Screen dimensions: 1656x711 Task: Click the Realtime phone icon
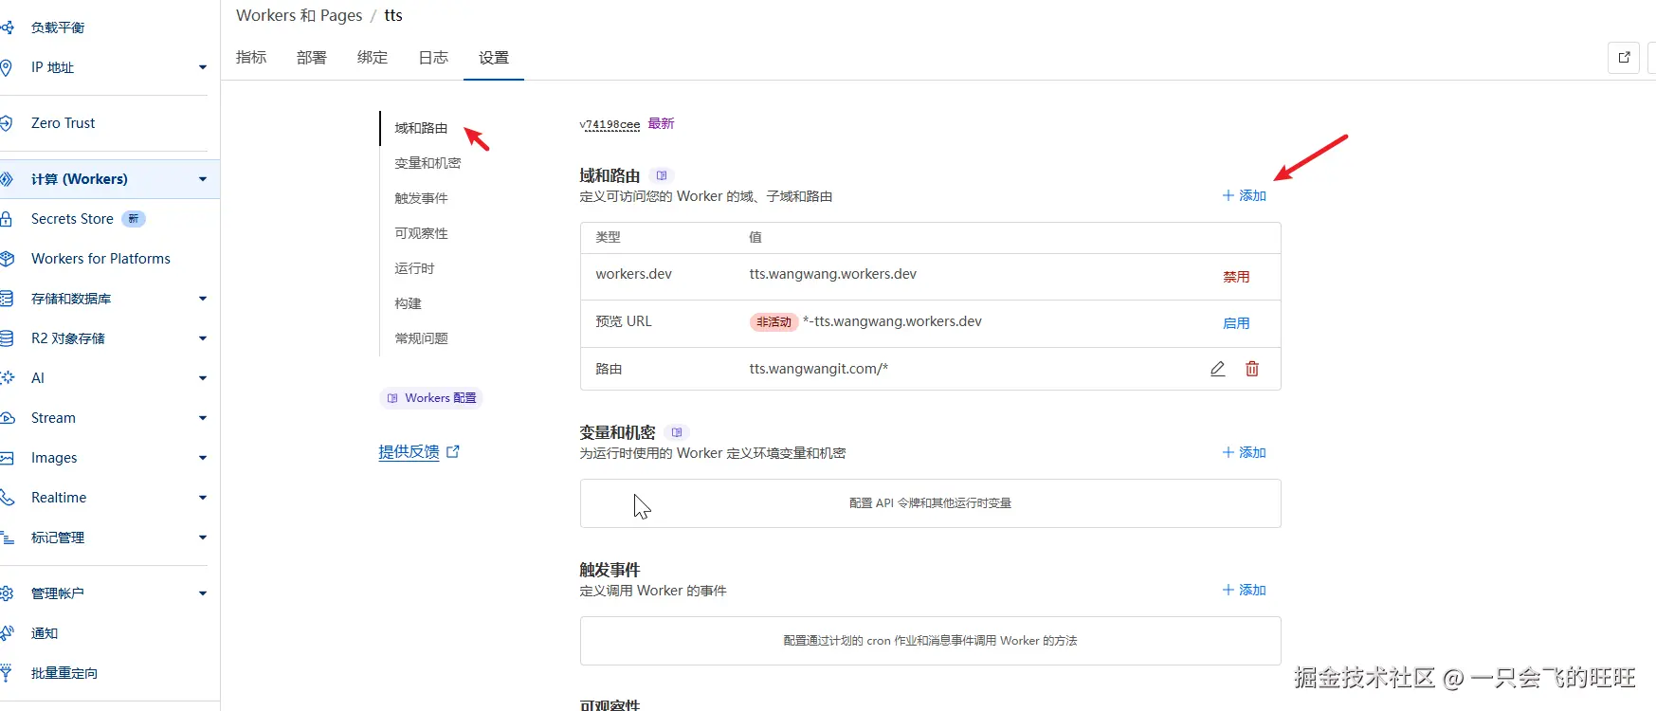[x=6, y=498]
